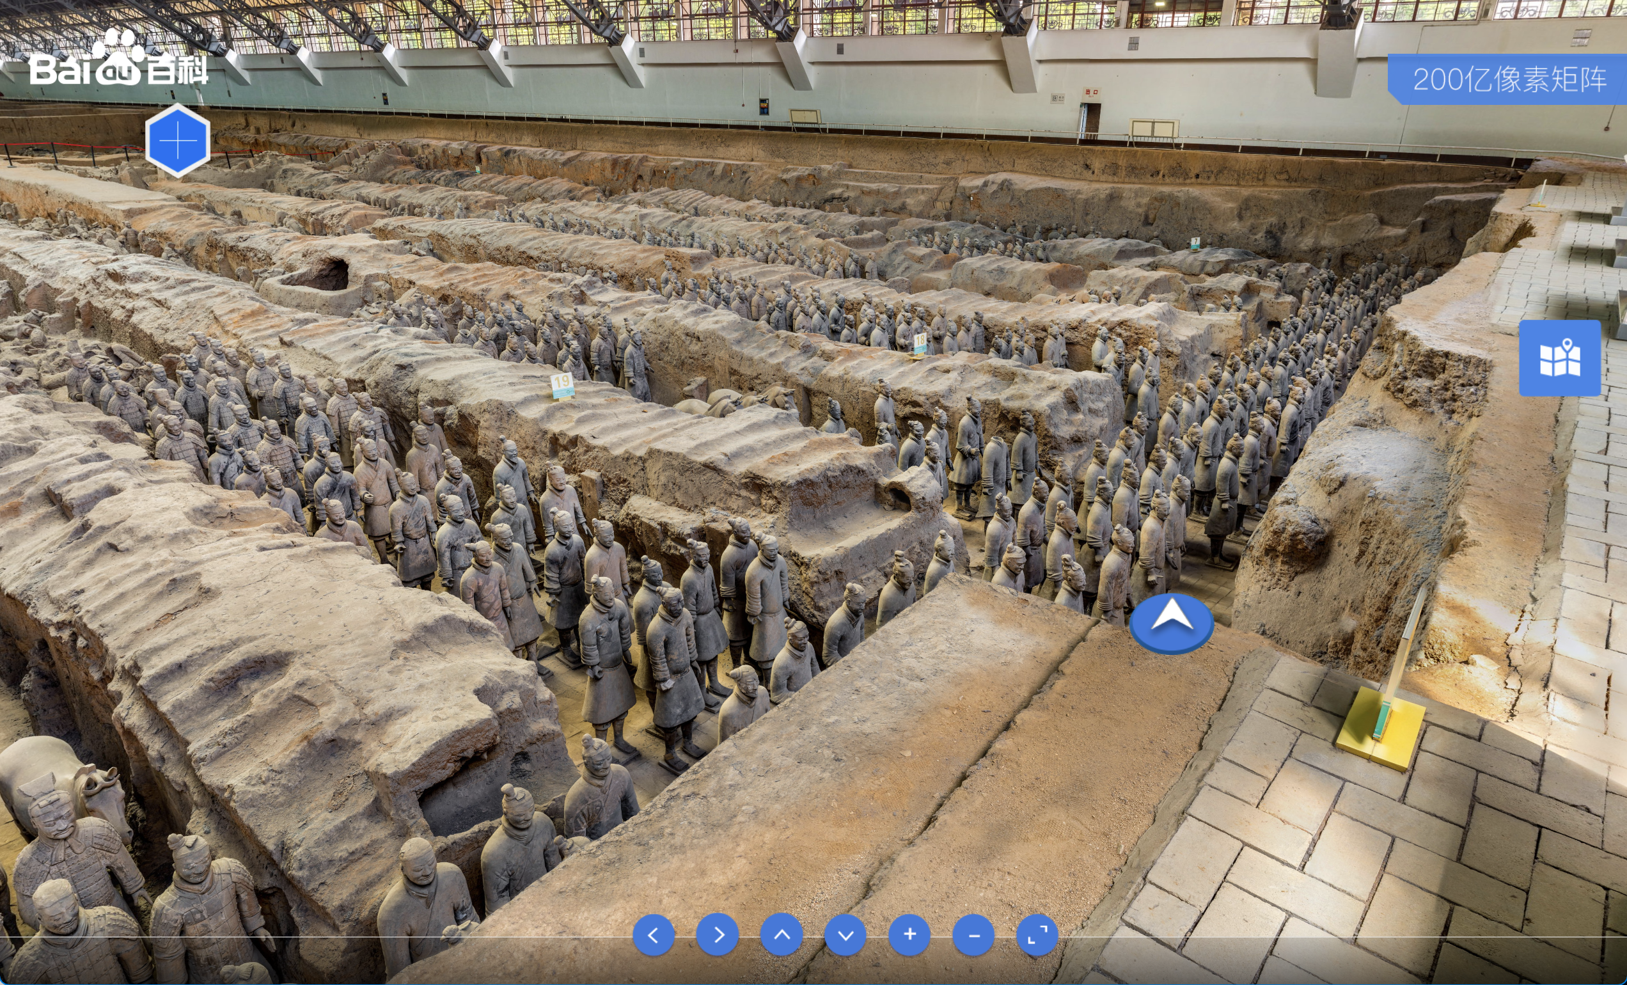Open the map guide icon on the right edge

(x=1560, y=358)
